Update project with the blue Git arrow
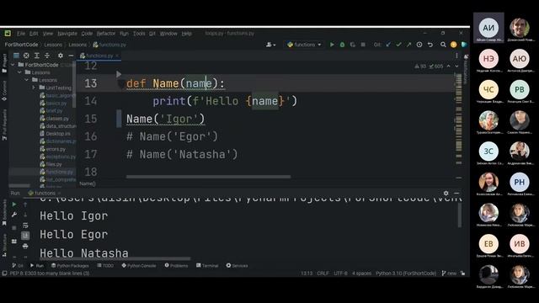This screenshot has width=539, height=303. pos(388,45)
